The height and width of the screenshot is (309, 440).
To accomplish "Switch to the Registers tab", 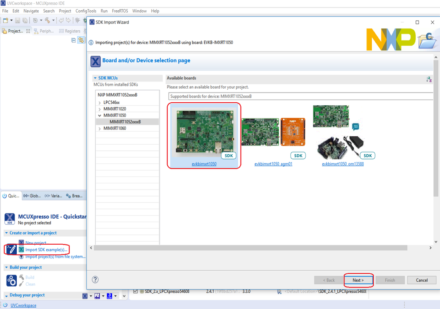I will 70,31.
